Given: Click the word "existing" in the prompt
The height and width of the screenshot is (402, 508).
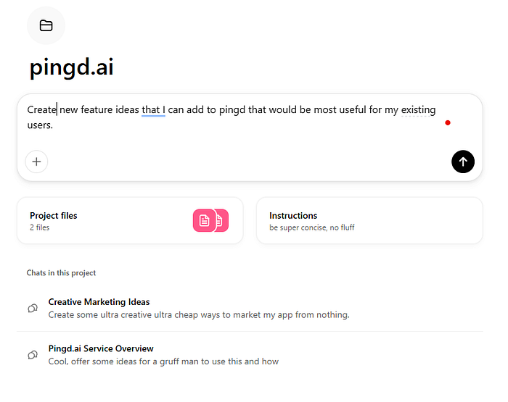Looking at the screenshot, I should coord(418,109).
